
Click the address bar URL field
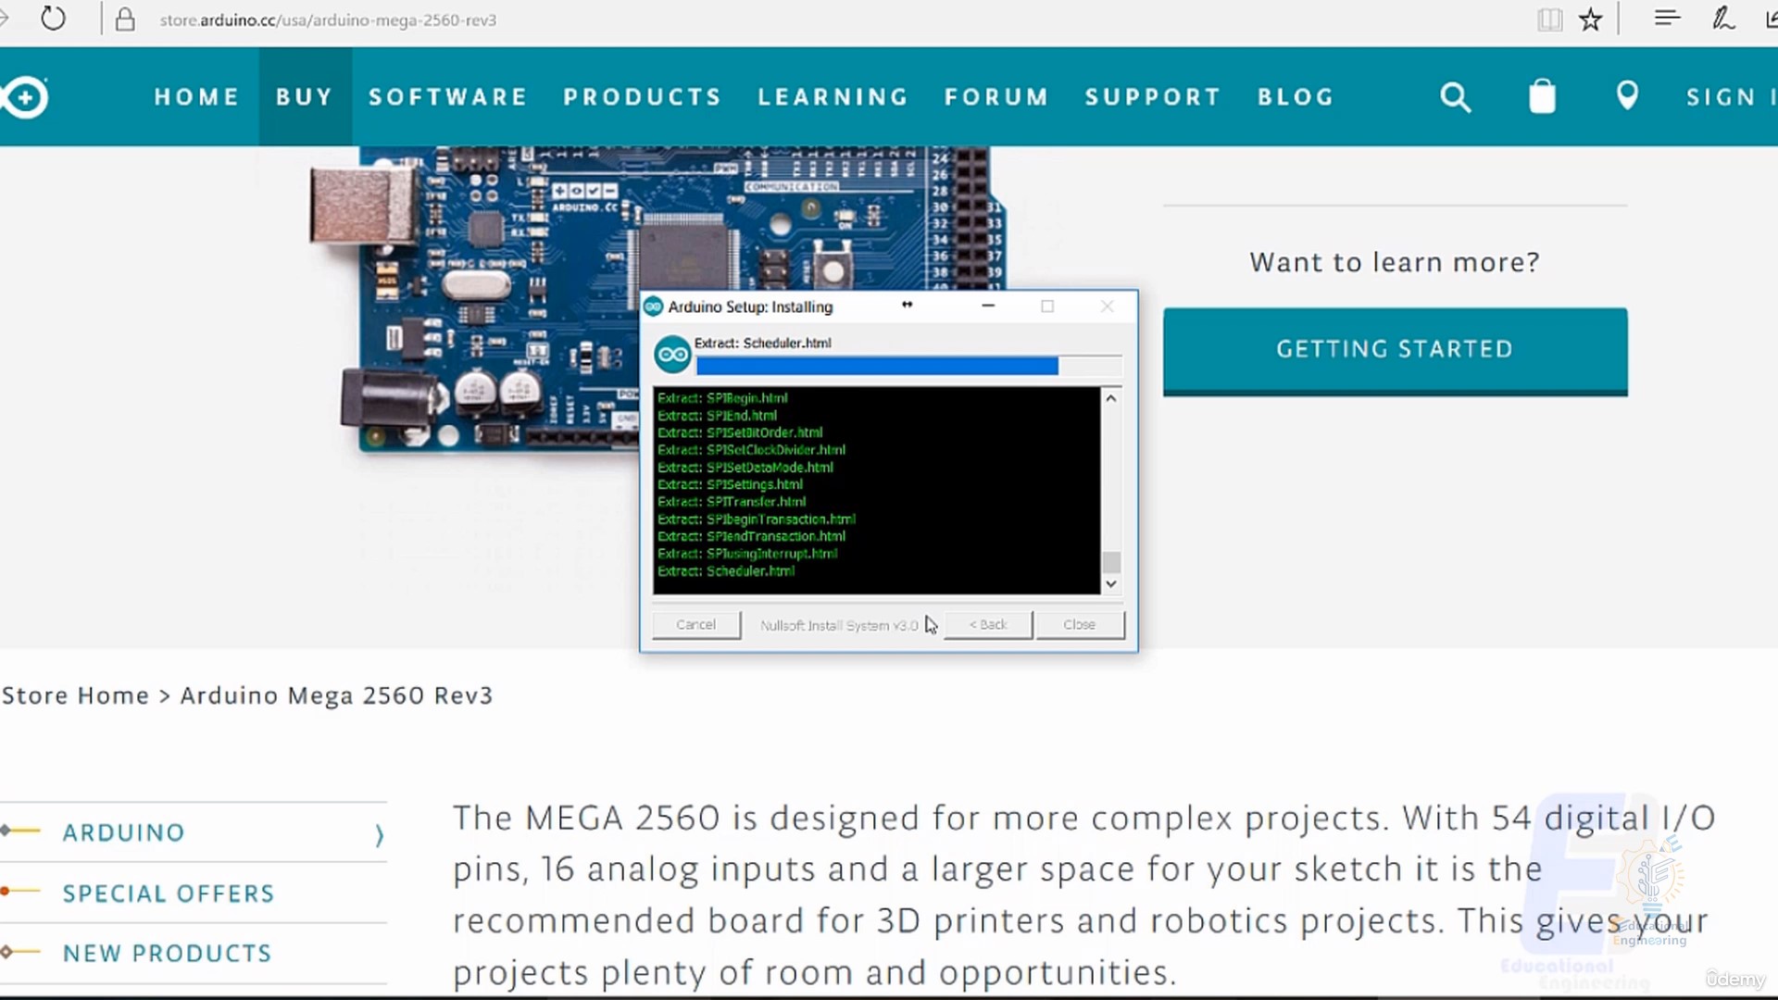point(328,20)
